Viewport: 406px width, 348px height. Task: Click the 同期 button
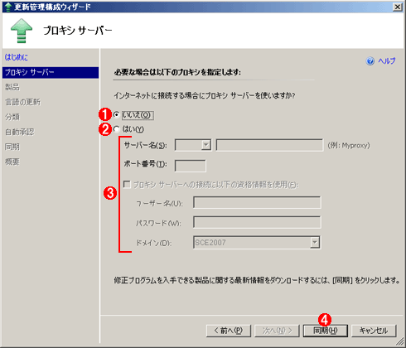point(326,331)
